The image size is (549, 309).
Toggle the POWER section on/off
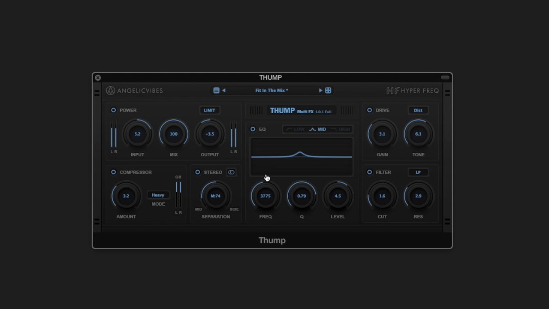(114, 110)
